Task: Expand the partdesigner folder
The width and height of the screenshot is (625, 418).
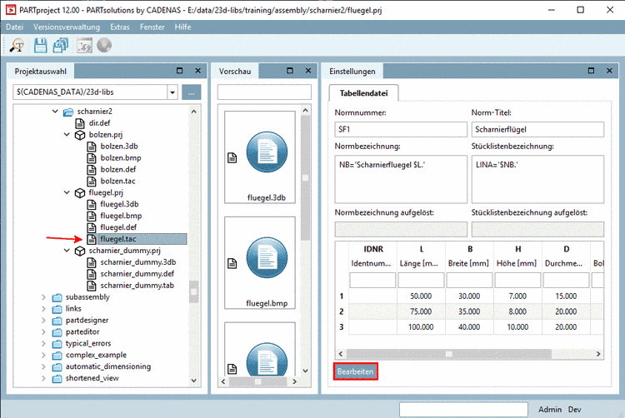Action: pos(43,321)
